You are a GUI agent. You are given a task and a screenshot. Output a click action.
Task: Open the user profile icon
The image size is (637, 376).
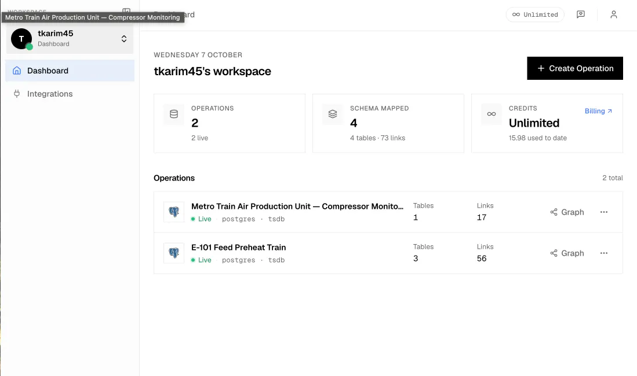click(613, 14)
